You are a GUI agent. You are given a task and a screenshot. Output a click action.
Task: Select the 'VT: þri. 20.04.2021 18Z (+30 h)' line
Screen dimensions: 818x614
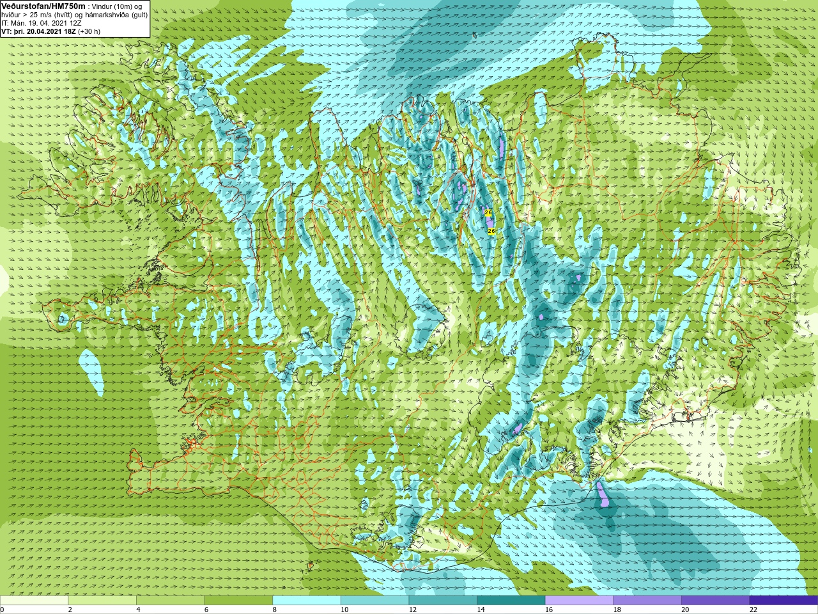[51, 31]
